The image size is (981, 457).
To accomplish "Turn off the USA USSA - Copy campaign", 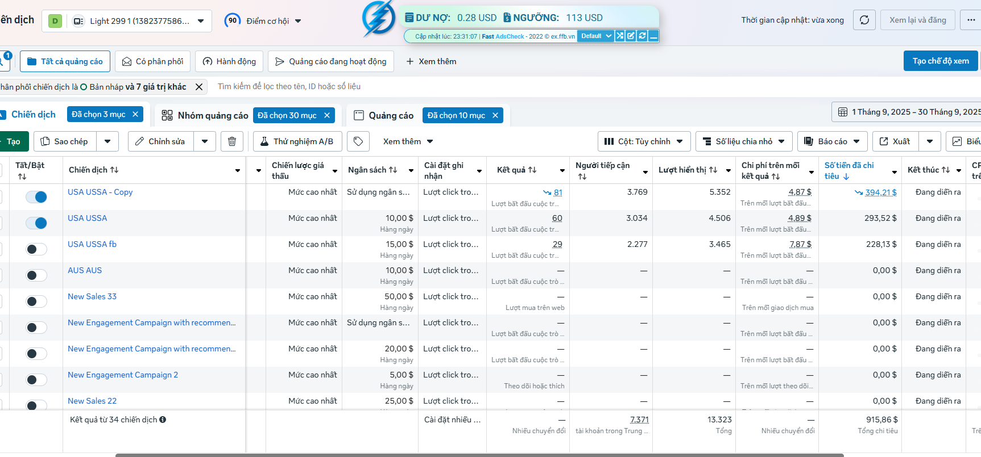I will [x=36, y=197].
